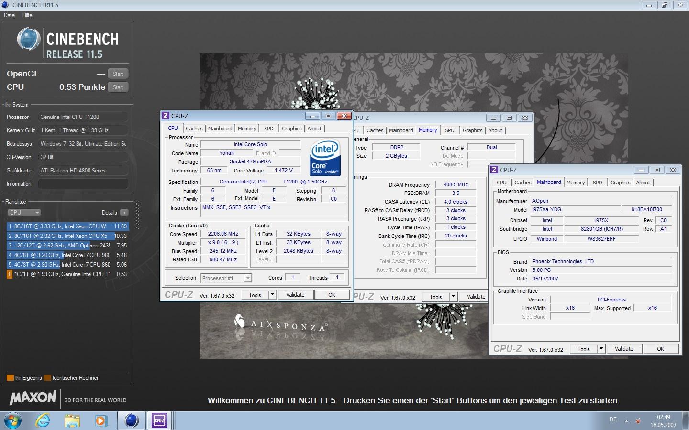Switch to Cinebench taskbar icon
Viewport: 689px width, 430px height.
point(131,420)
